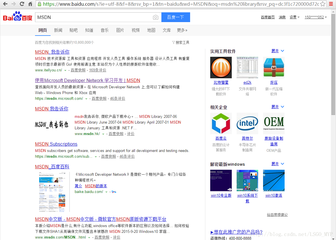
Task: Open the win10专业版 thumbnail image
Action: [x=221, y=180]
